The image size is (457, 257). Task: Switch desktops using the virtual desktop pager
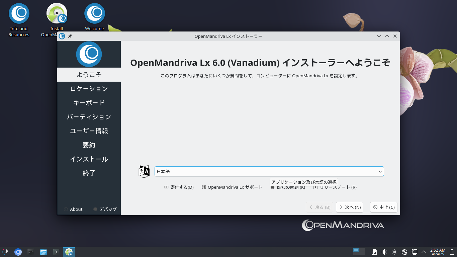pos(359,252)
